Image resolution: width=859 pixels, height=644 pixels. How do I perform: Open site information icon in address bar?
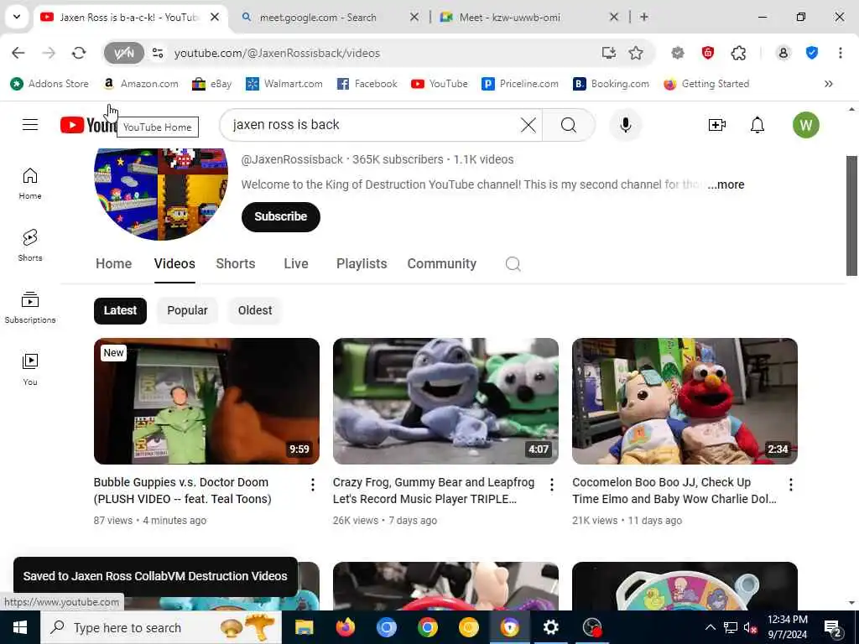158,53
